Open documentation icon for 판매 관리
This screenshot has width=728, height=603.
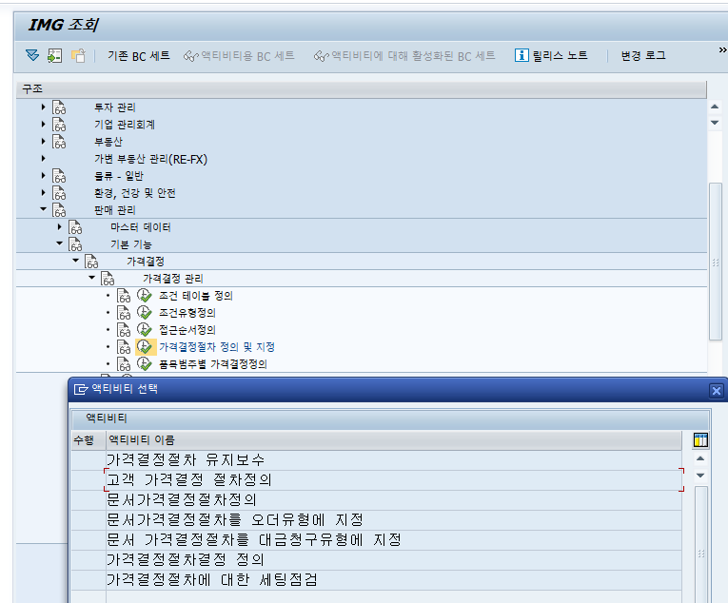pyautogui.click(x=59, y=210)
